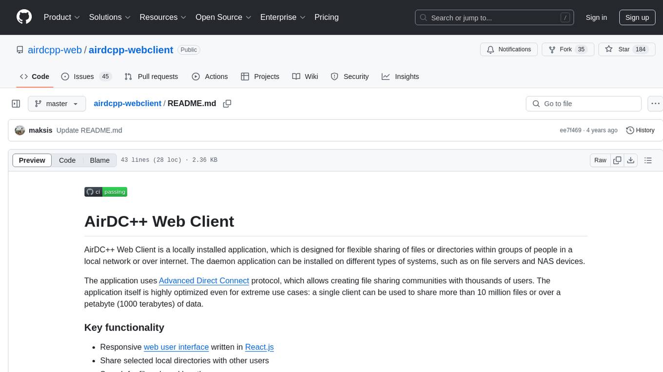Open the README outline list
The image size is (663, 372).
[x=648, y=160]
